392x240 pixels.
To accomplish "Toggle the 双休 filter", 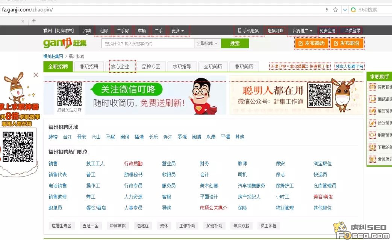I will coord(164,226).
